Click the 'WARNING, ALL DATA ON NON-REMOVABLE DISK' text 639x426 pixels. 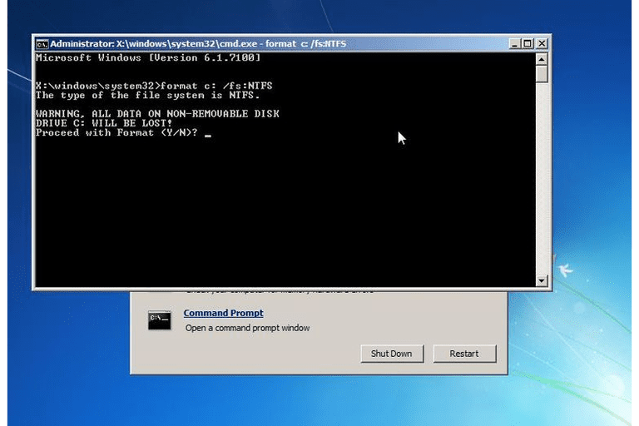[x=158, y=114]
